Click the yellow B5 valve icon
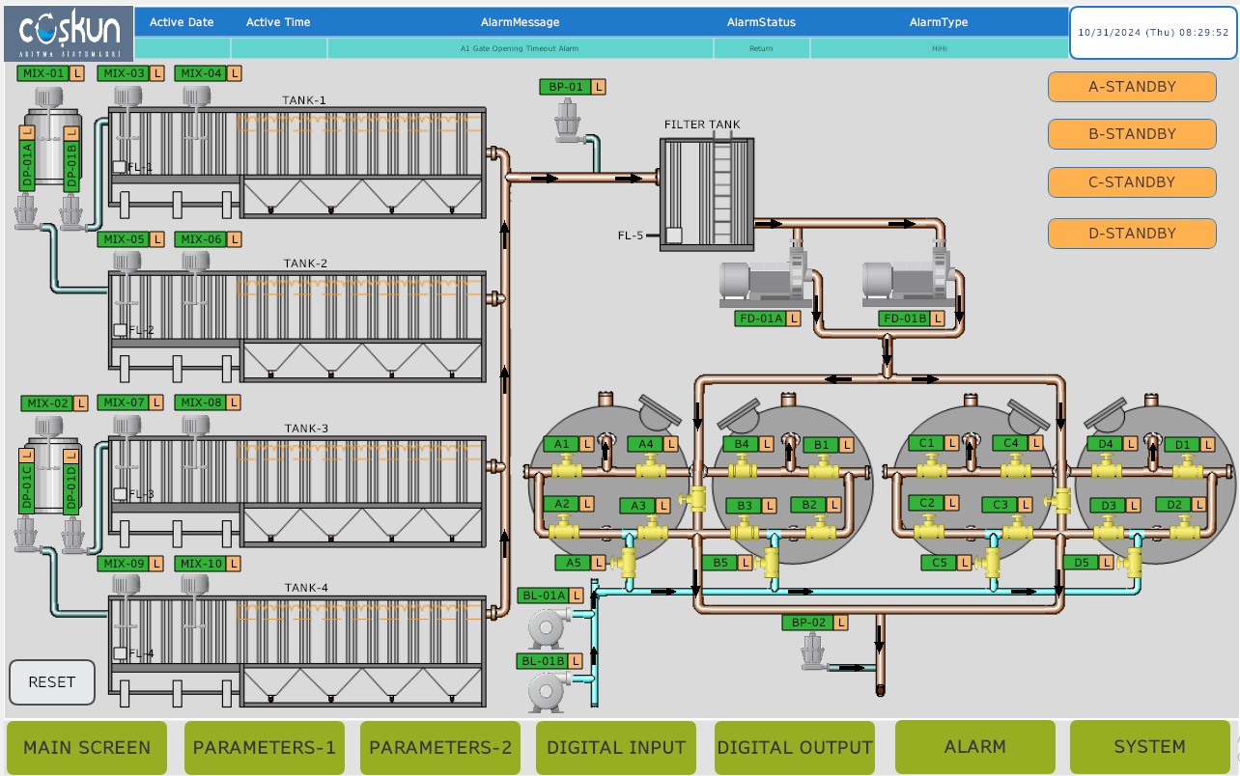 tap(771, 563)
